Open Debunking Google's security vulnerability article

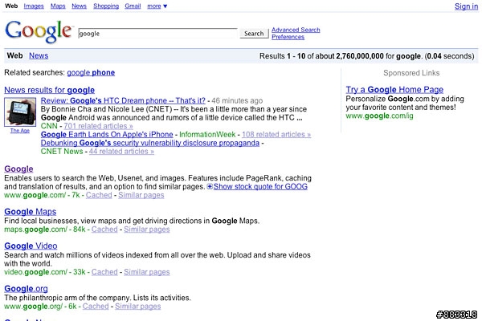(x=150, y=143)
